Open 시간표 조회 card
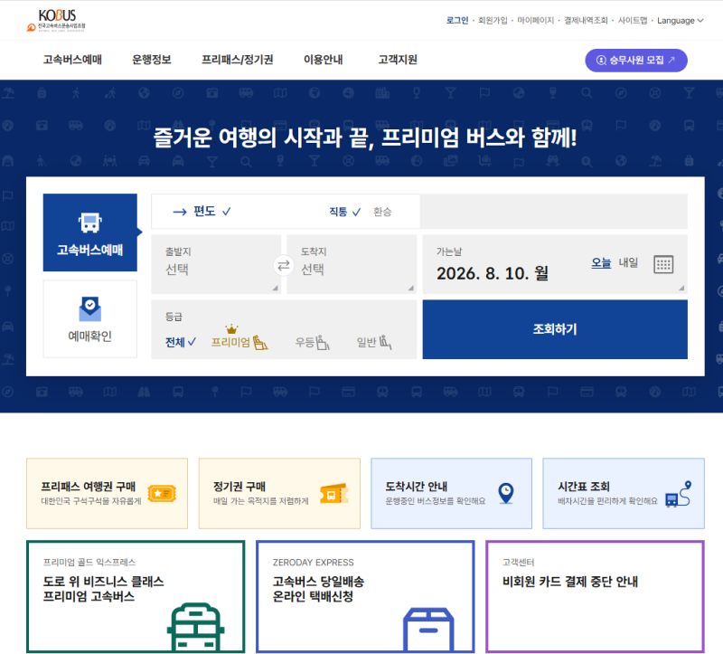Viewport: 723px width, 654px height. pos(624,493)
